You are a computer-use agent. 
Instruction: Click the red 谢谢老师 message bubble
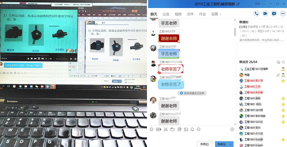169,39
